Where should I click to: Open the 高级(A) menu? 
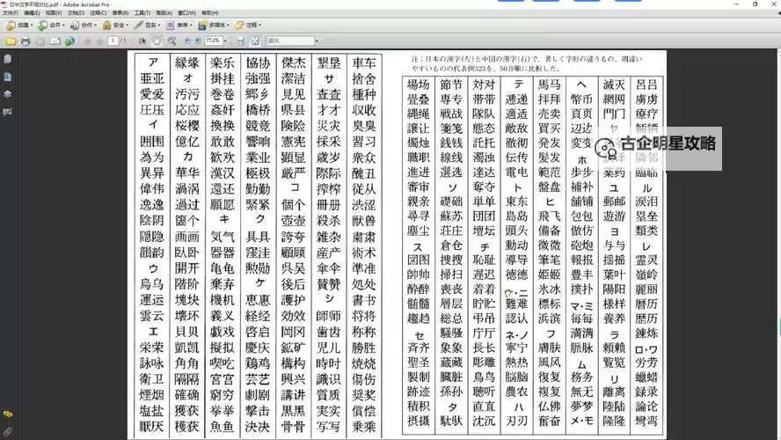(x=164, y=13)
